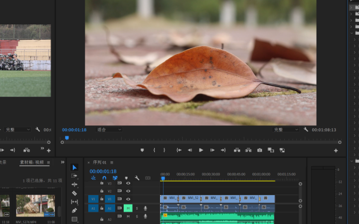The image size is (359, 224).
Task: Toggle nest-sequence insert mode in timeline
Action: point(93,178)
